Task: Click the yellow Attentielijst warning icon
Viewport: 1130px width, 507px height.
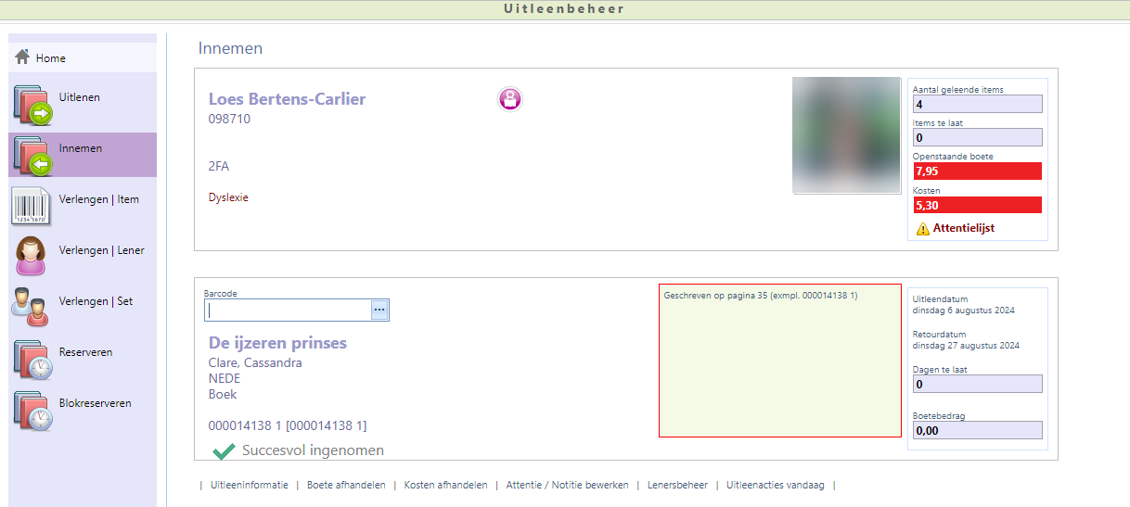Action: click(922, 228)
